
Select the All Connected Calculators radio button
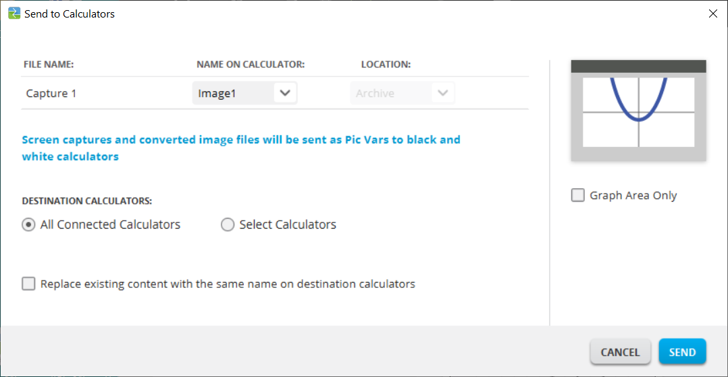pos(28,225)
